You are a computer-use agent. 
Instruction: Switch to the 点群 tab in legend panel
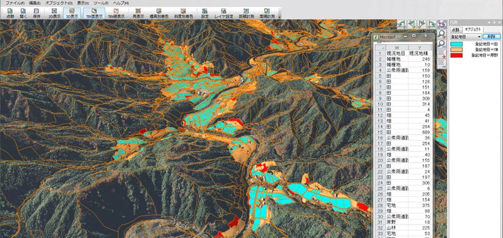coord(456,30)
